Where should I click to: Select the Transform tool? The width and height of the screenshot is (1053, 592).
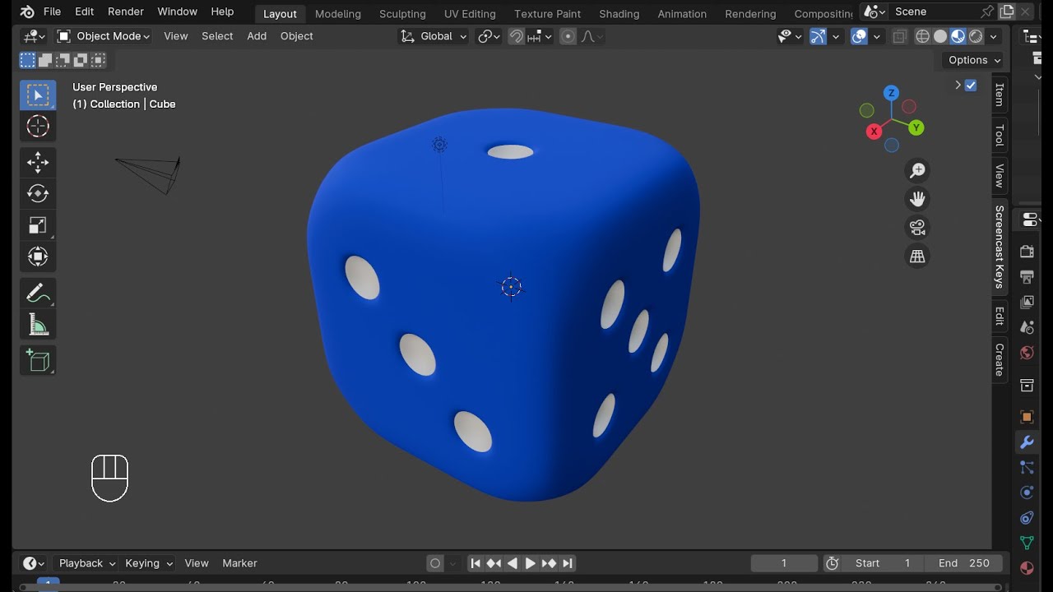click(x=38, y=257)
